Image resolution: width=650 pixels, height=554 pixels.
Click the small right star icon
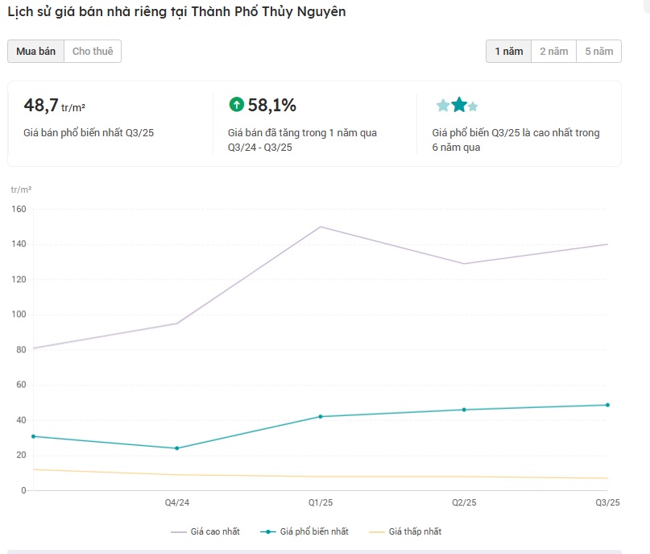473,106
